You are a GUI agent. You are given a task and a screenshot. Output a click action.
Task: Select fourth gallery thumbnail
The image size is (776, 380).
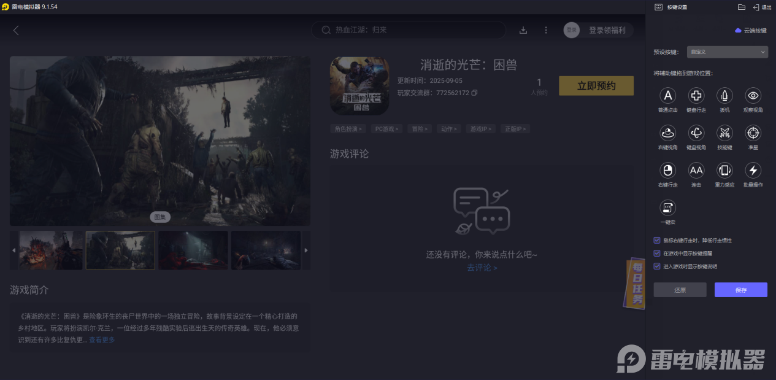coord(266,250)
